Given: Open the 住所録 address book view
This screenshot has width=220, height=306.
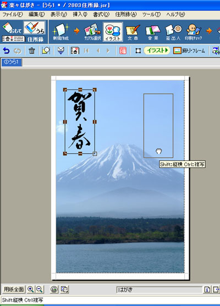Looking at the screenshot, I should click(x=24, y=39).
